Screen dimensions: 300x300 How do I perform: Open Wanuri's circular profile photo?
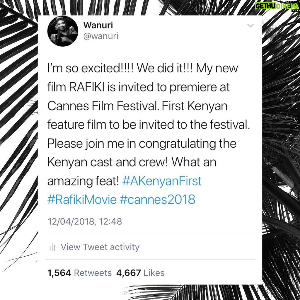[x=63, y=31]
